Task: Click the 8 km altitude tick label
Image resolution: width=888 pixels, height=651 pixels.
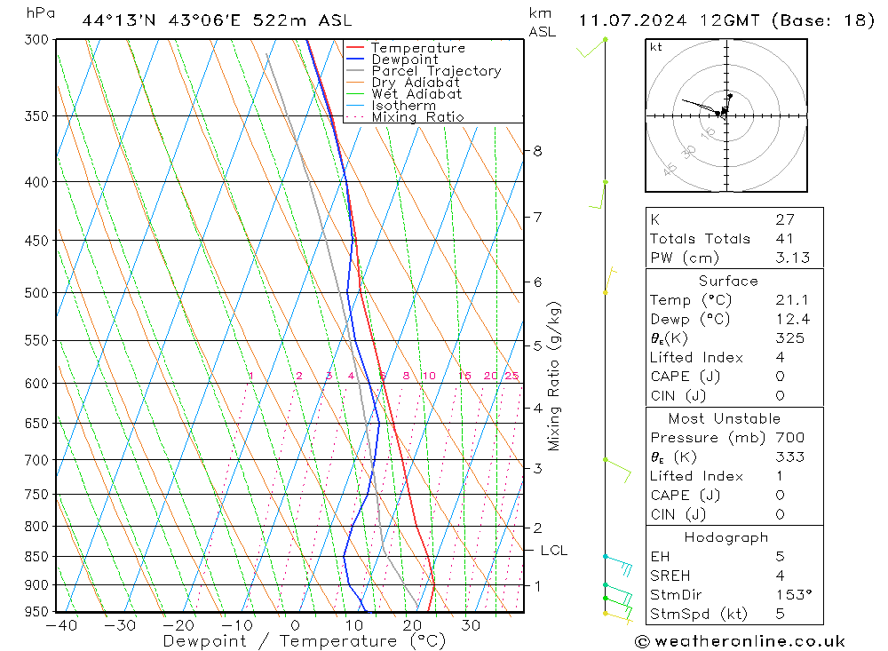Action: [x=537, y=151]
